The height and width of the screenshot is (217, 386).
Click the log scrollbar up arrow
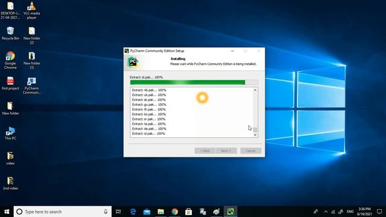[x=255, y=90]
